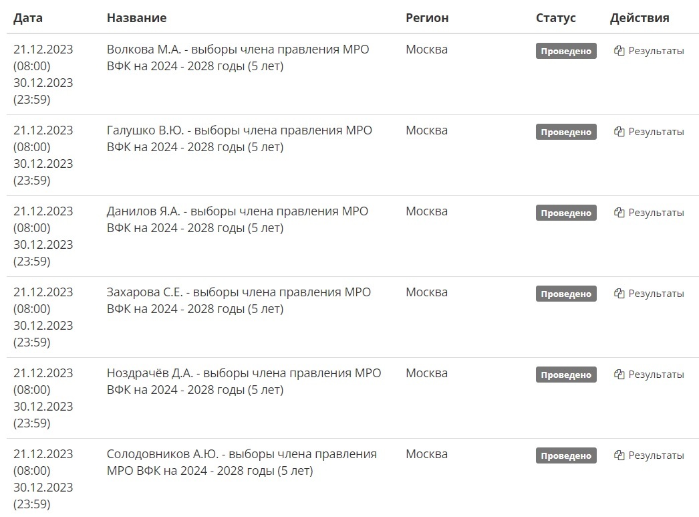The image size is (699, 517).
Task: Click results icon in Солодовников А.Ю. row
Action: (619, 455)
